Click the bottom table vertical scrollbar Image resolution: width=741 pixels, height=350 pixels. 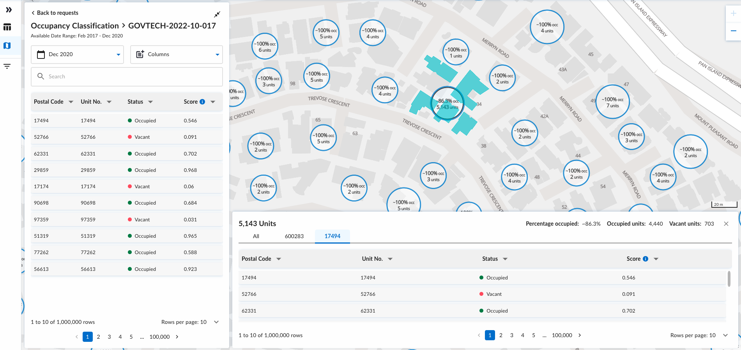point(729,279)
